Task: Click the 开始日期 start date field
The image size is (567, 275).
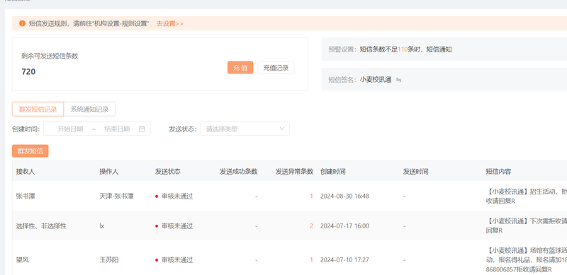Action: tap(70, 129)
